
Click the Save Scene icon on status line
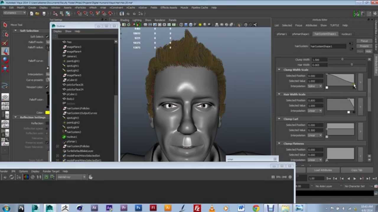pyautogui.click(x=44, y=13)
